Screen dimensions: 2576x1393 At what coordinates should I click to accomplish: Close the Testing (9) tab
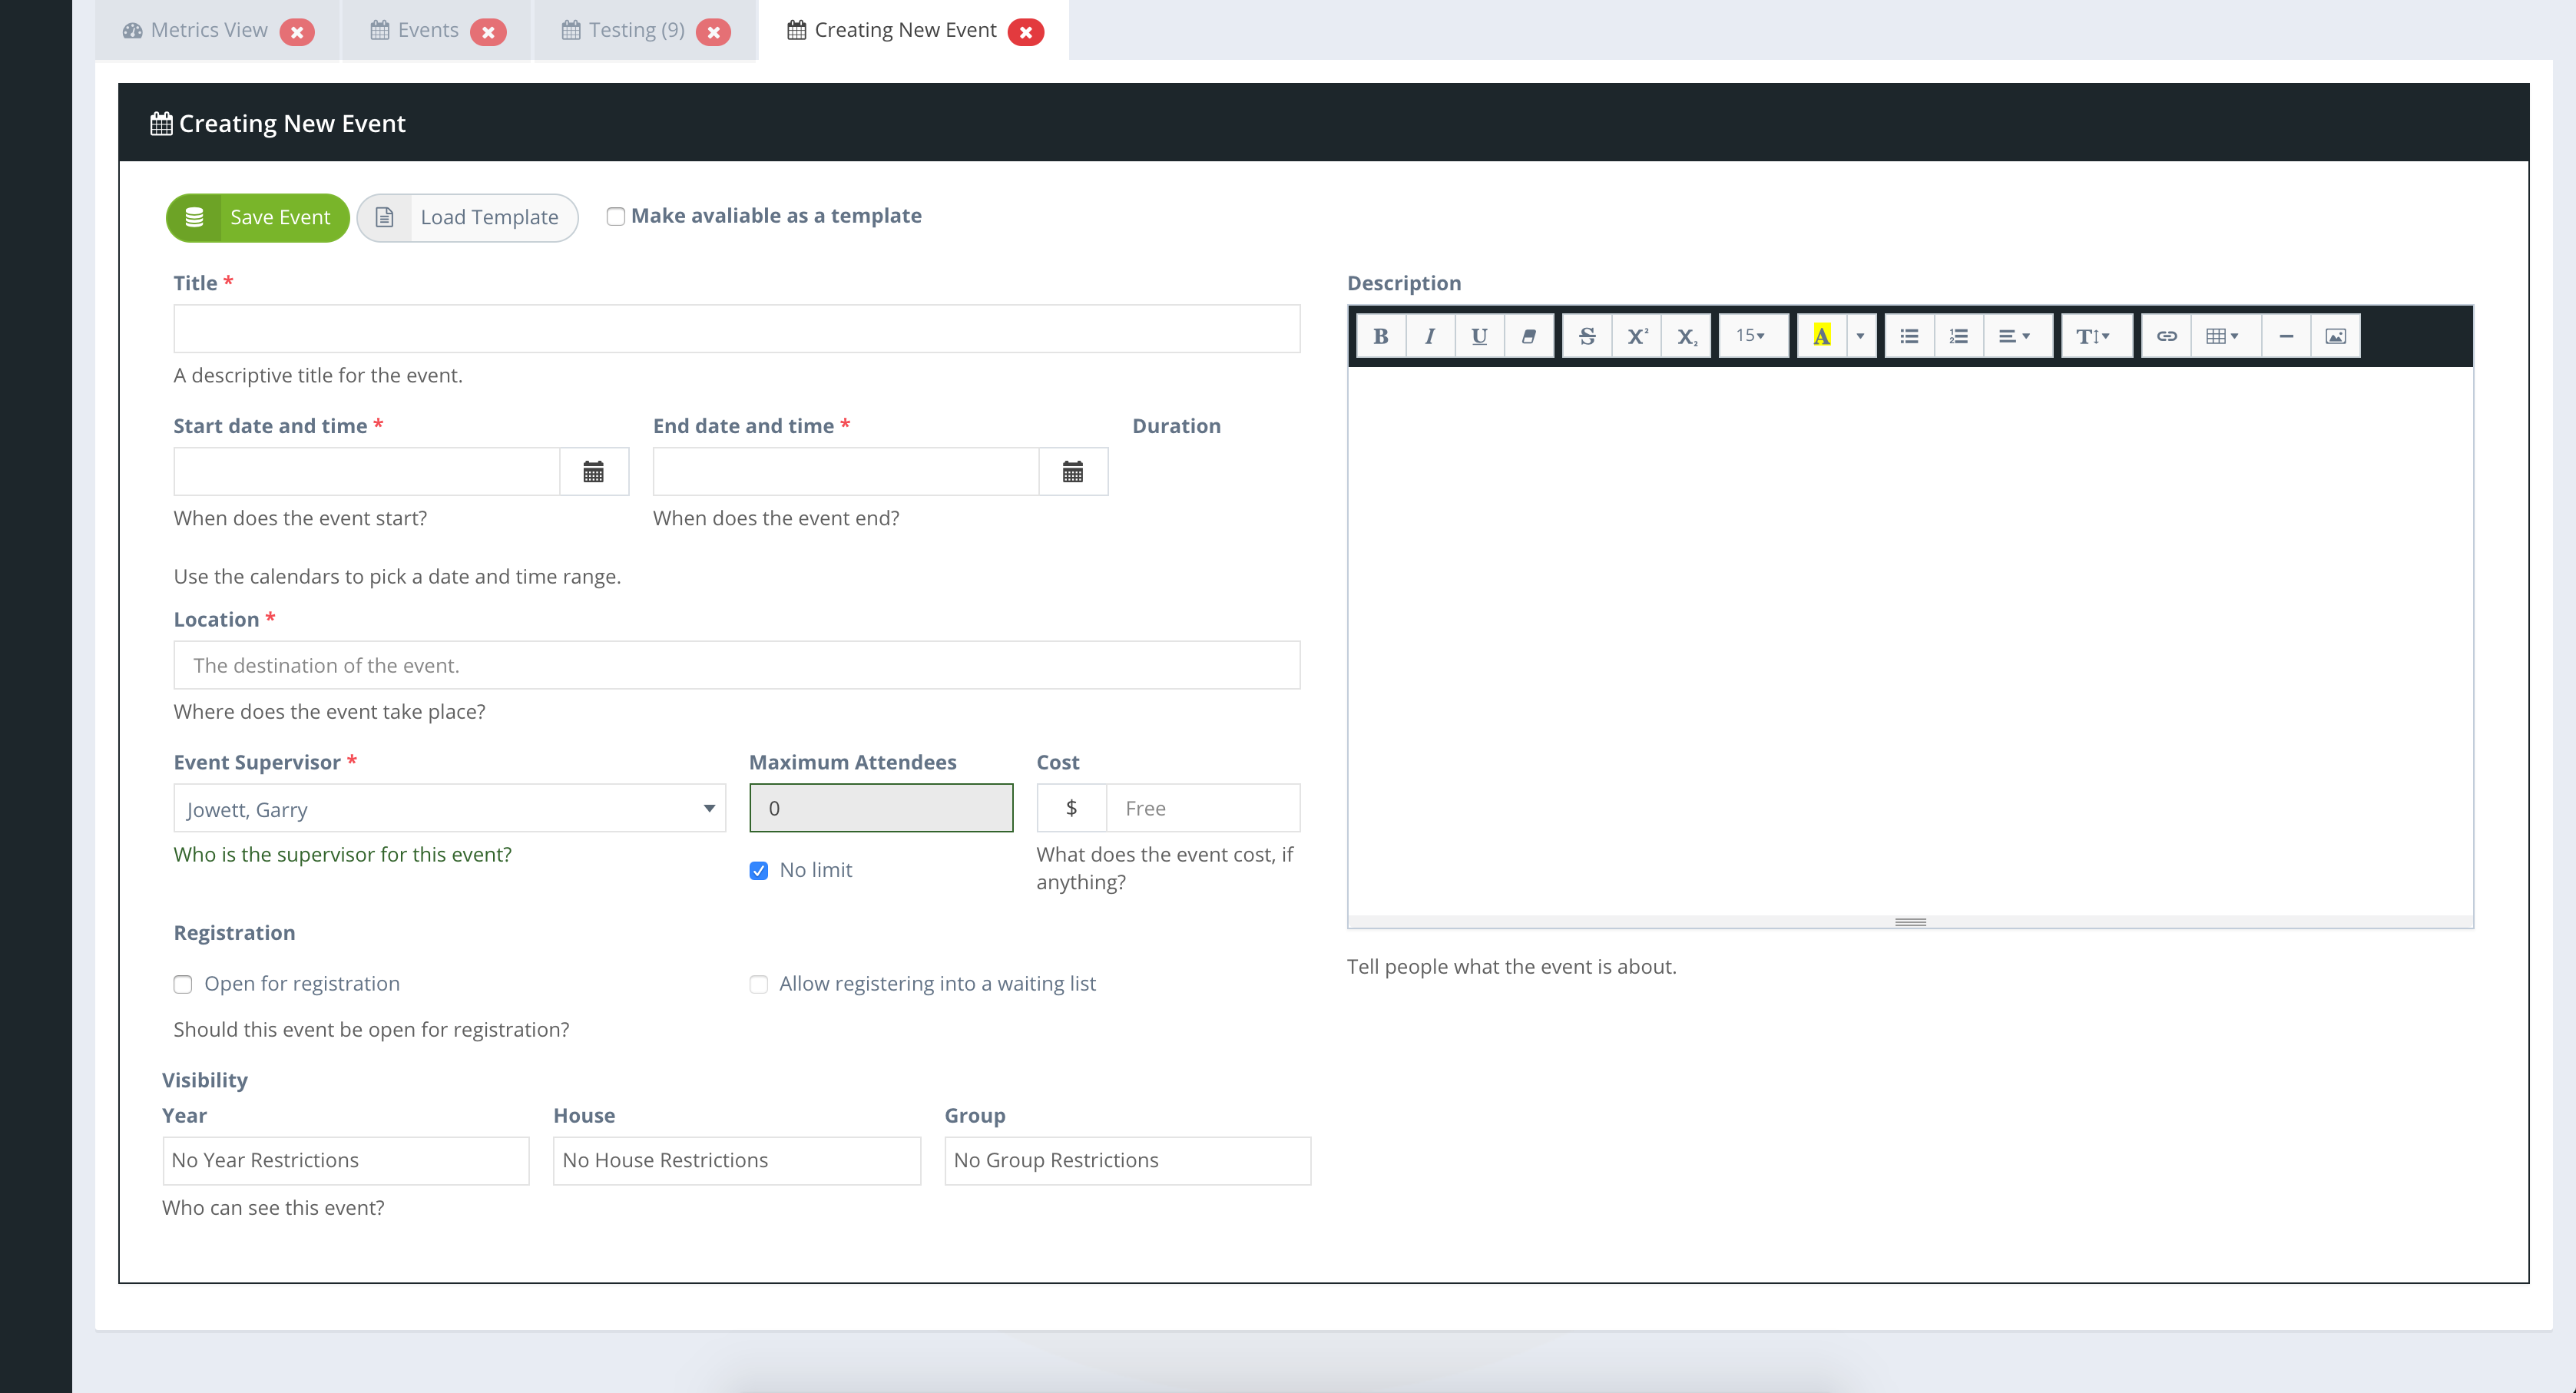point(713,32)
